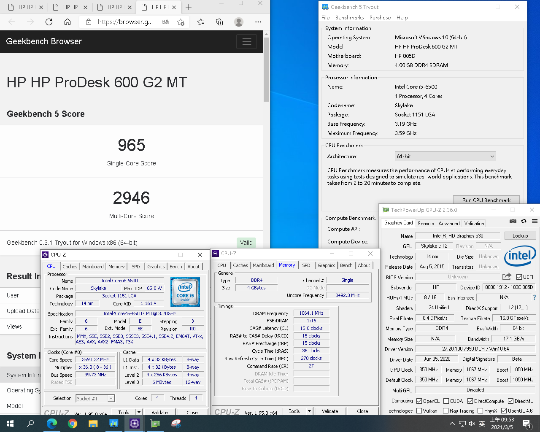The width and height of the screenshot is (540, 432).
Task: Open the Geekbench Browser hamburger menu
Action: [247, 41]
